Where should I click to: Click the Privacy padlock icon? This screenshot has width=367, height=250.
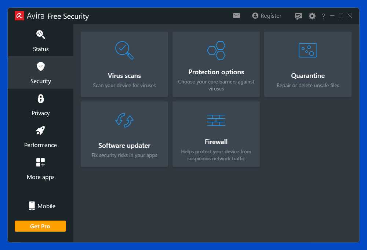click(41, 99)
